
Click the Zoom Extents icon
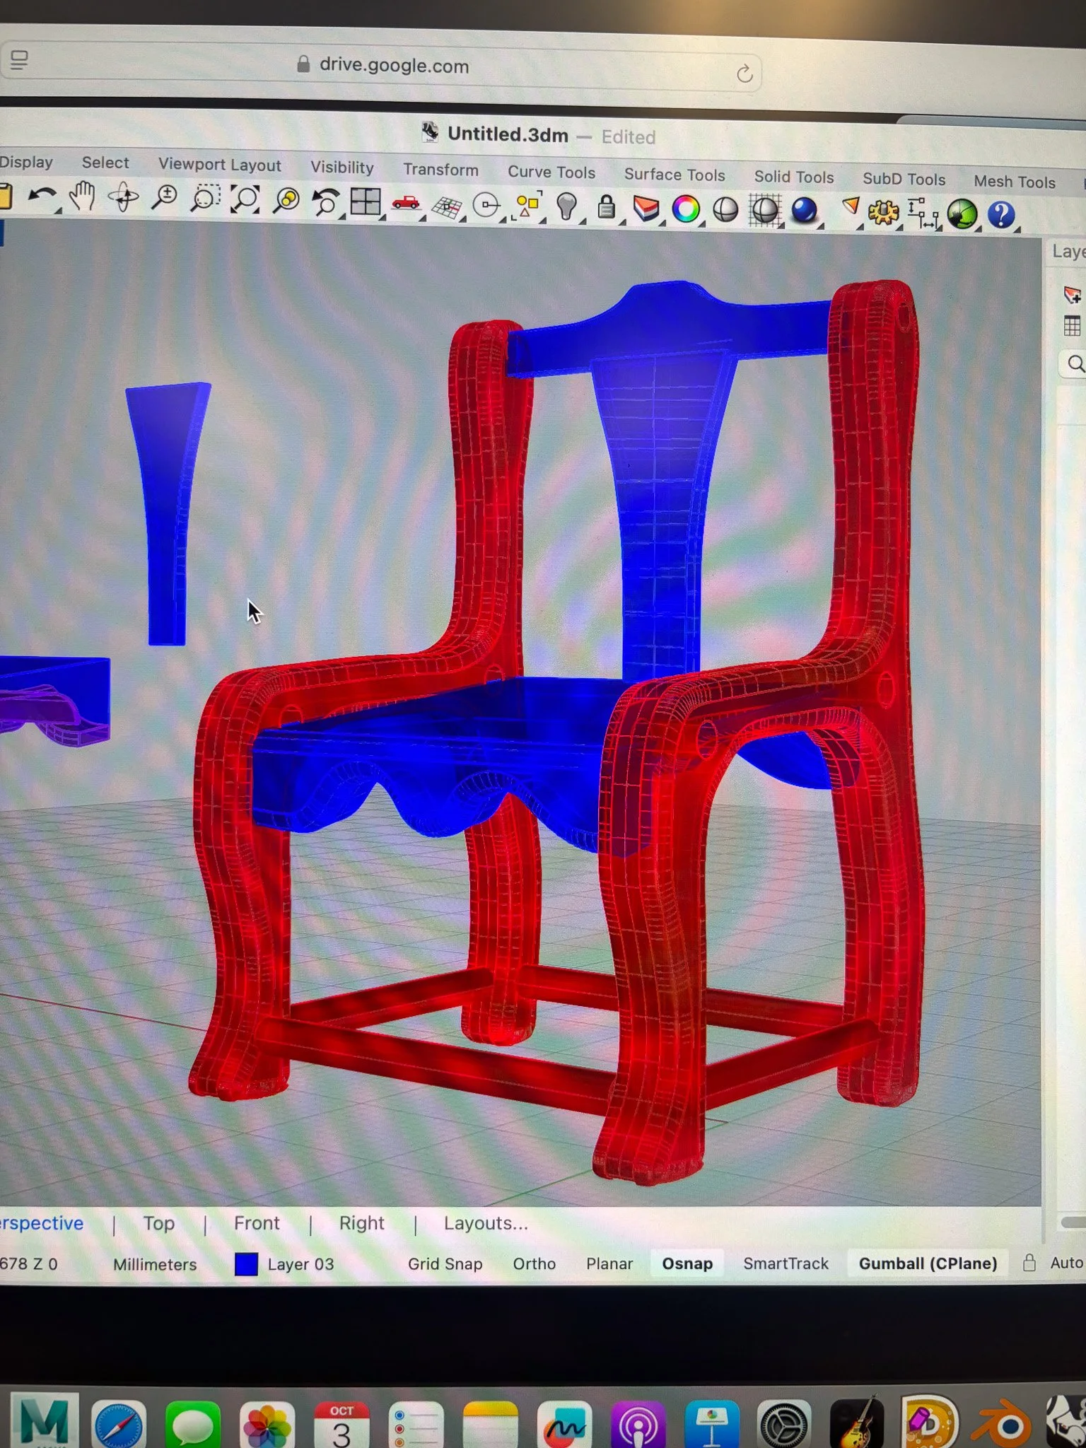[245, 199]
